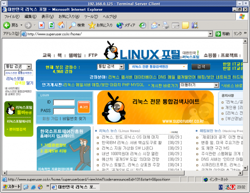The height and width of the screenshot is (193, 250).
Task: Open 쇼핑몰 top navigation link
Action: (x=210, y=55)
